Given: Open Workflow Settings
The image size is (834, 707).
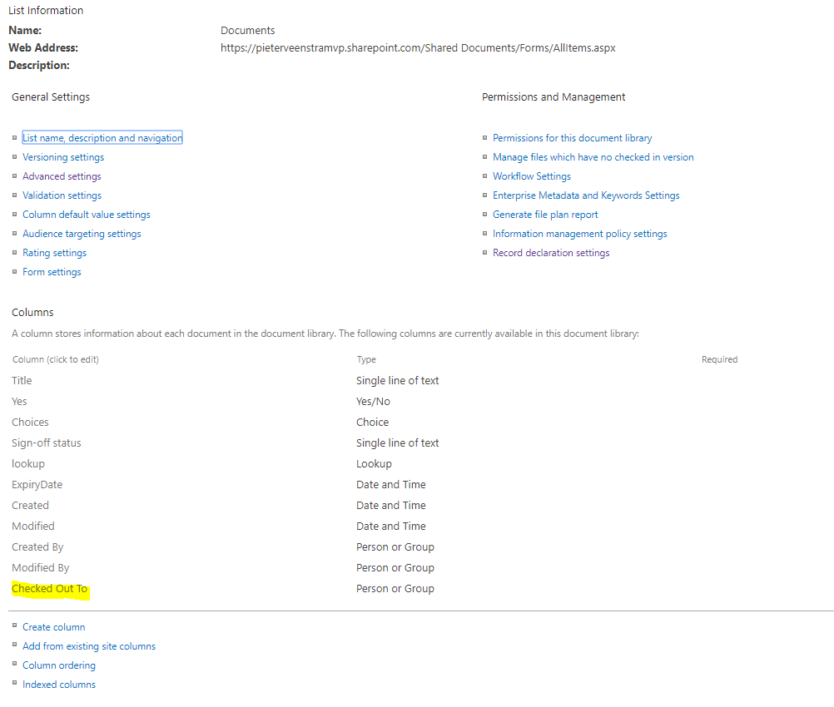Looking at the screenshot, I should tap(532, 176).
